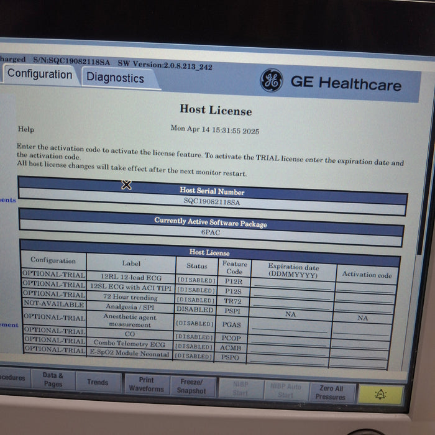
Task: Focus the activation code field for TR72
Action: pyautogui.click(x=364, y=308)
